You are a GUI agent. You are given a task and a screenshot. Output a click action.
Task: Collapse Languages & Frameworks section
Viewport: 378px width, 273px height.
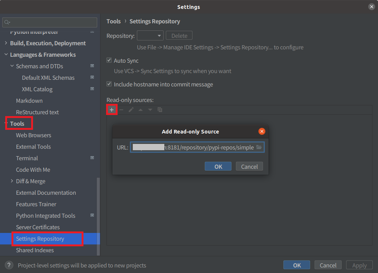click(x=6, y=55)
